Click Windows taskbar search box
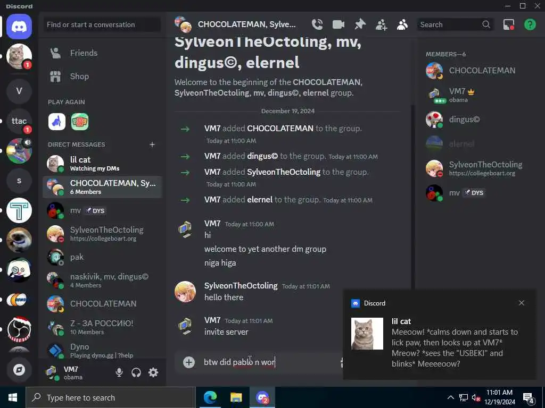 coord(111,397)
